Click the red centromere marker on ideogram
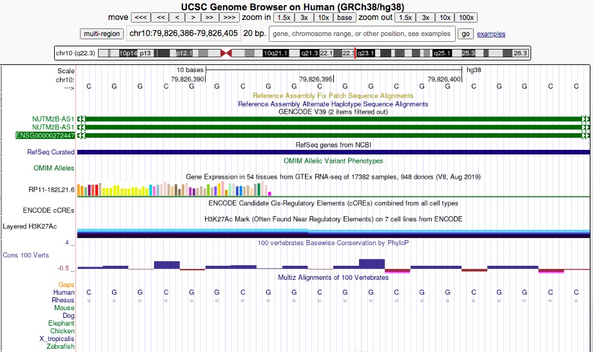The image size is (593, 352). (226, 53)
